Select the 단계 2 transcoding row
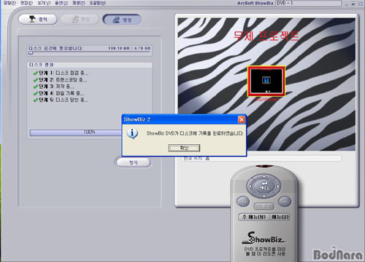 coord(60,80)
